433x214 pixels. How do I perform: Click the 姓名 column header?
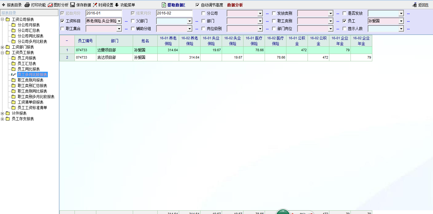coord(145,41)
